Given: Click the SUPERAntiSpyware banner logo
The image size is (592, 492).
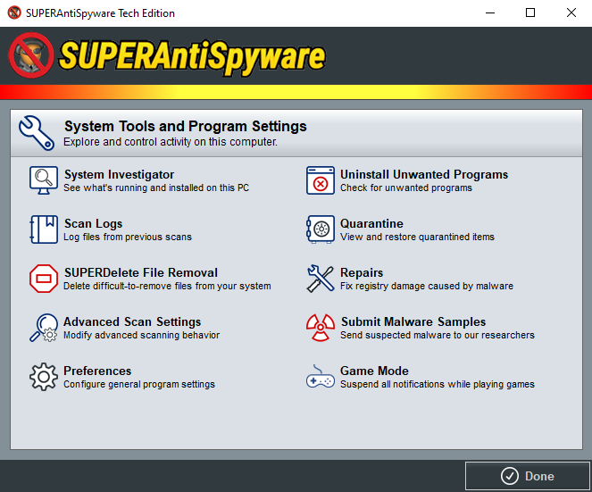Looking at the screenshot, I should [167, 56].
